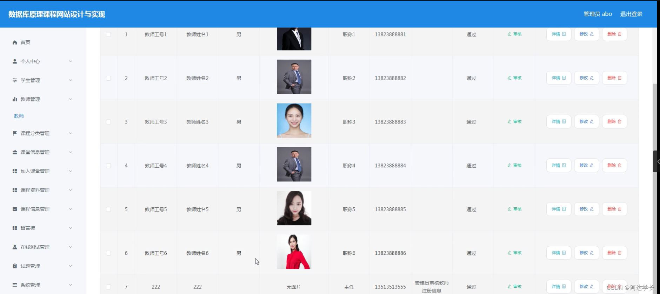Open the 留言板 menu
The height and width of the screenshot is (294, 660).
(x=28, y=228)
